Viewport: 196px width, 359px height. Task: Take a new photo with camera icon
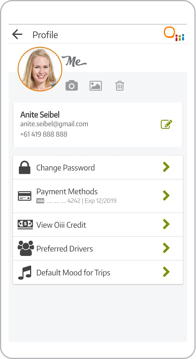[72, 86]
